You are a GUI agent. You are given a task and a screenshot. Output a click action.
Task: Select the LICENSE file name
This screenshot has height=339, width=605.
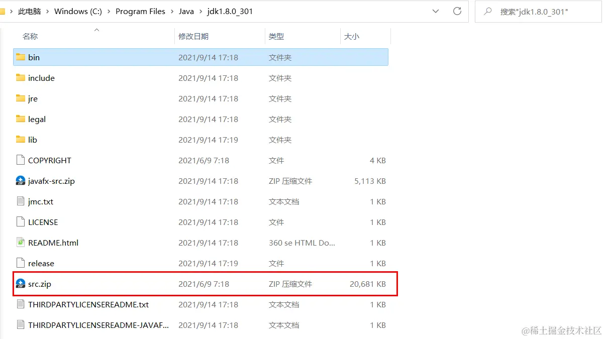coord(43,222)
